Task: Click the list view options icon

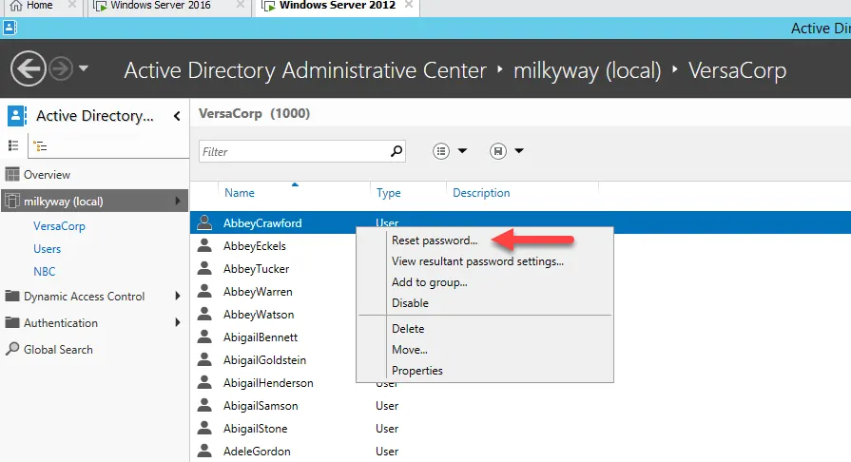Action: (441, 151)
